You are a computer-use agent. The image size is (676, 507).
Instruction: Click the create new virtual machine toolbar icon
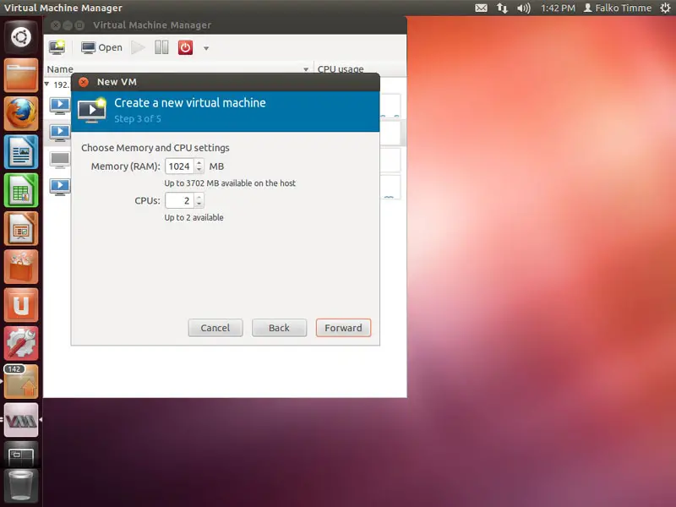(x=57, y=47)
